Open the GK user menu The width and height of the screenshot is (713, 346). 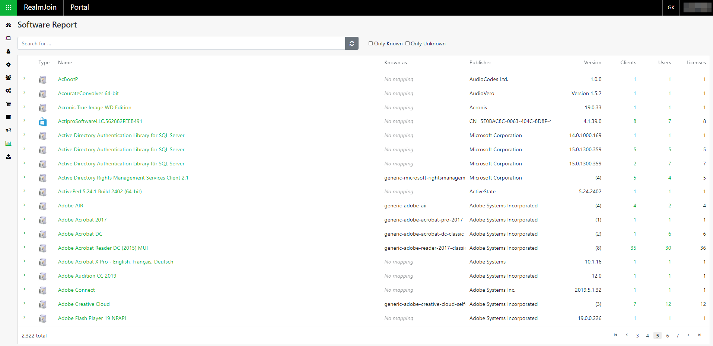point(671,7)
